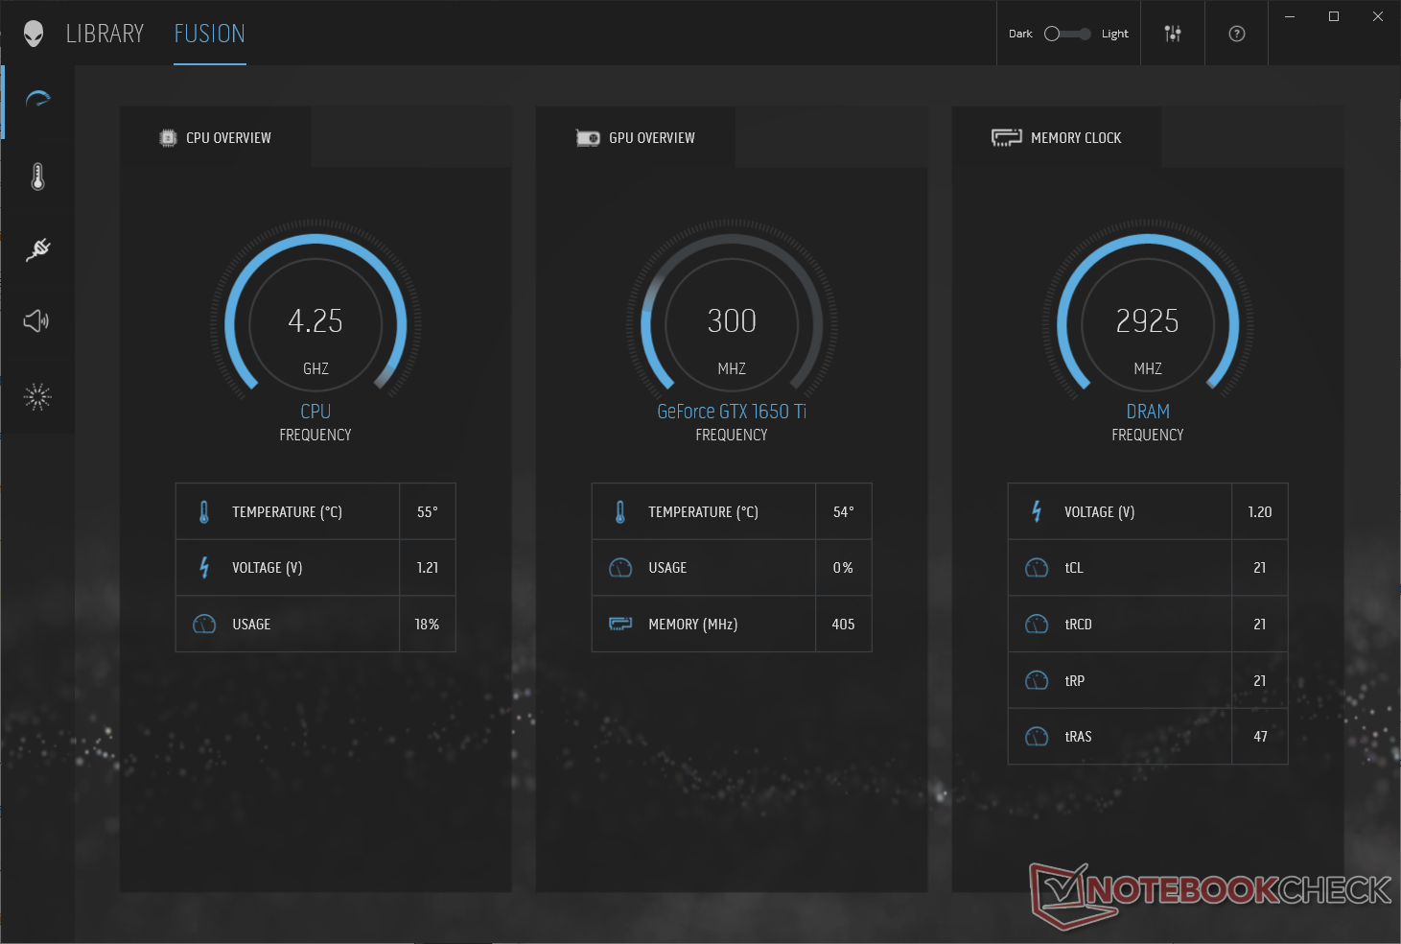Open the power plug sidebar section
This screenshot has width=1401, height=944.
coord(37,249)
